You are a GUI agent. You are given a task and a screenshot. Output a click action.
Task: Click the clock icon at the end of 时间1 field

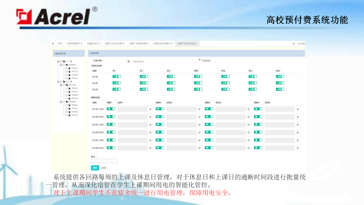151,109
